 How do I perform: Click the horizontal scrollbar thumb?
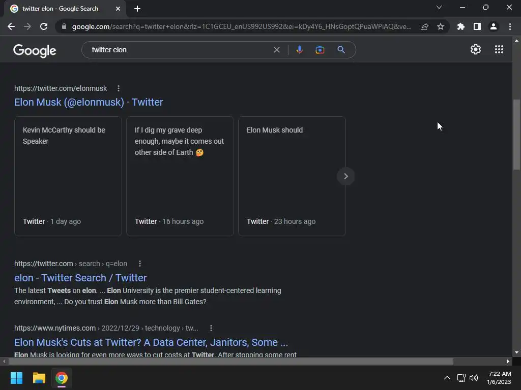[x=231, y=361]
